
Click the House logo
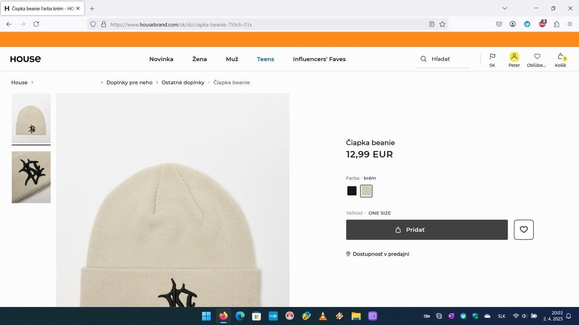[25, 59]
